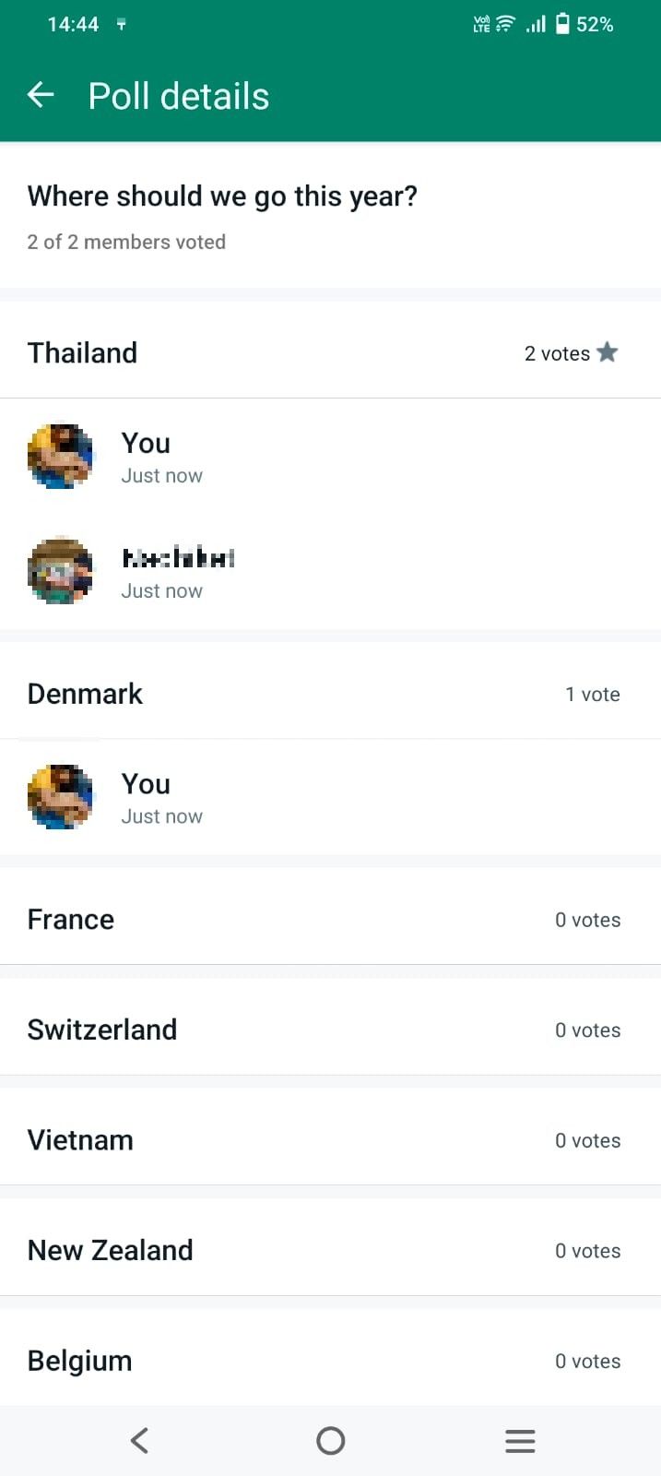Image resolution: width=661 pixels, height=1476 pixels.
Task: Click the star icon next to Thailand's votes
Action: pos(608,351)
